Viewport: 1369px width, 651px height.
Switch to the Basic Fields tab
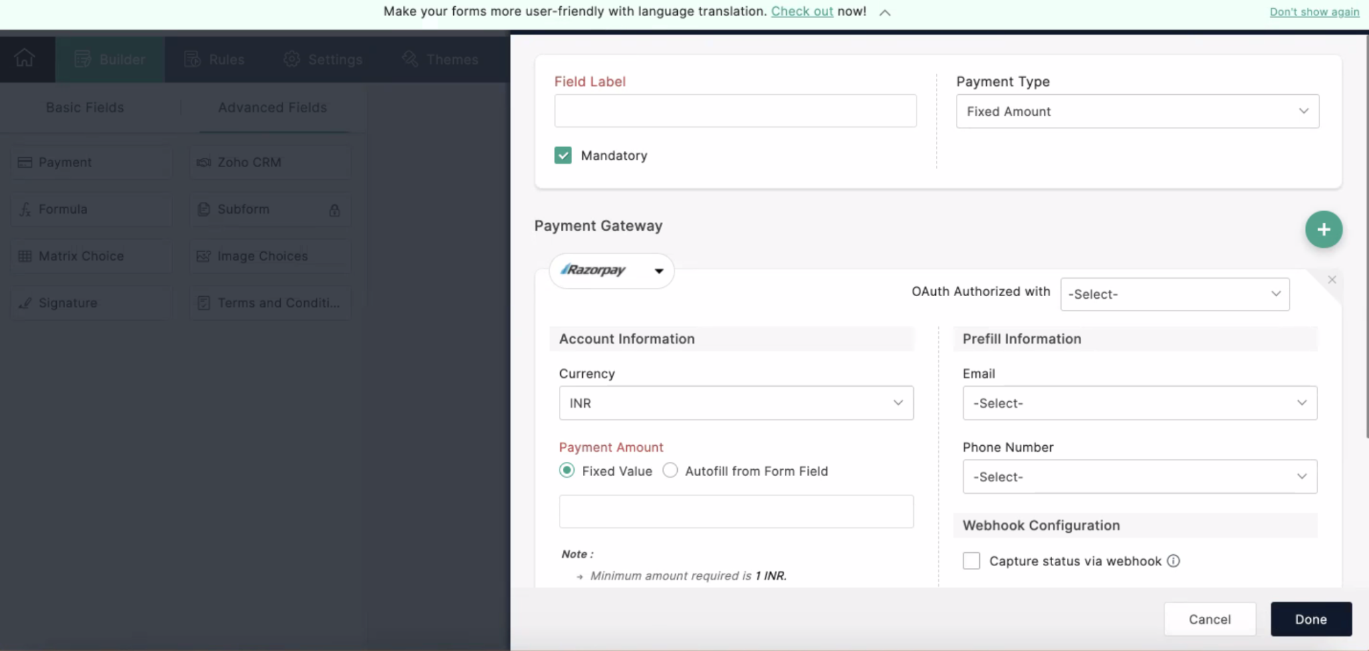click(x=85, y=108)
